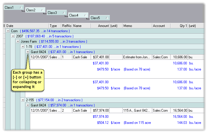Click the Memo column header
Screen dimensions: 208x134
coord(137,26)
